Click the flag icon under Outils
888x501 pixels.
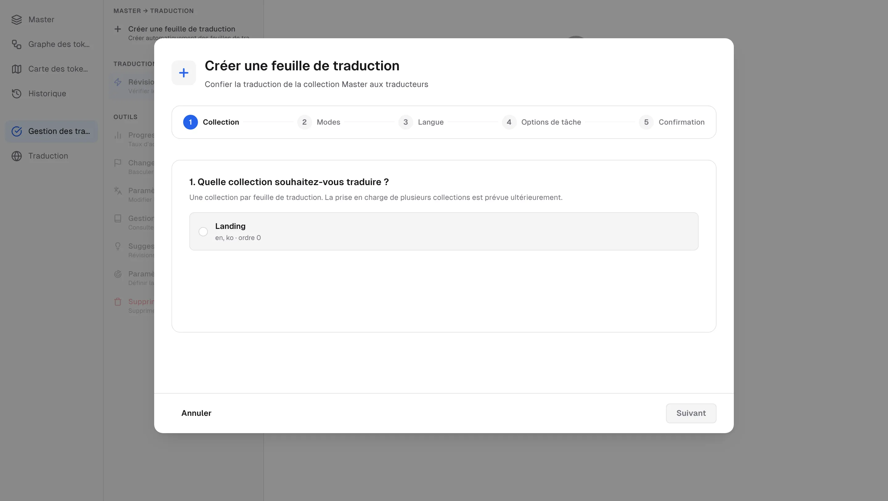(x=117, y=163)
